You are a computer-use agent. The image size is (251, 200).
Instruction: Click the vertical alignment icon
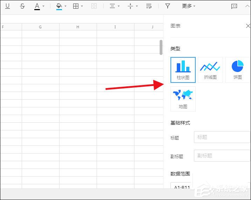coord(130,6)
